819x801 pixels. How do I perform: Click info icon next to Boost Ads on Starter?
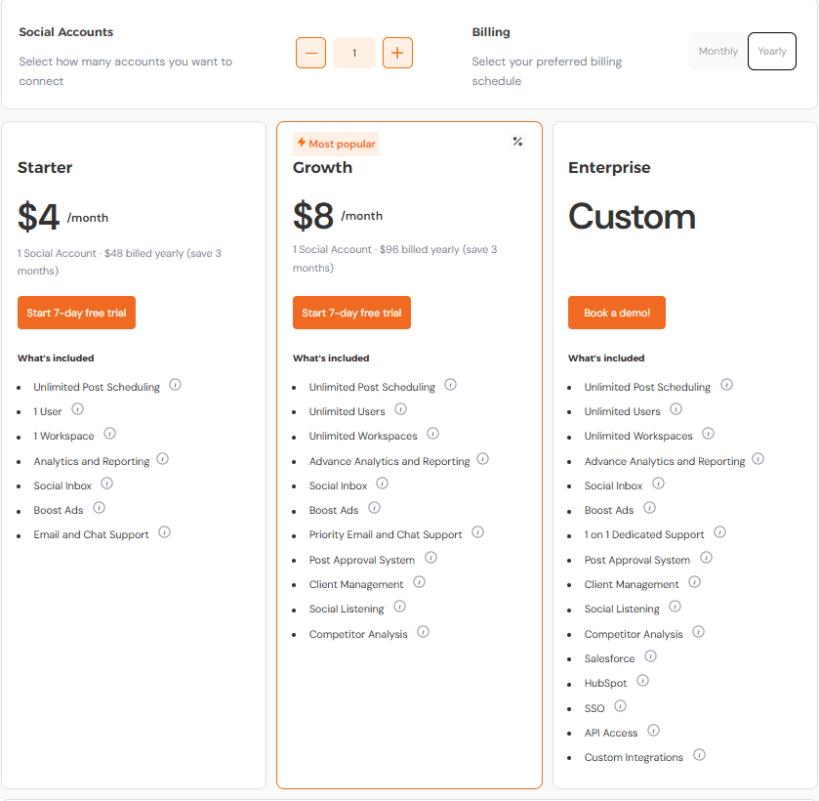(x=99, y=508)
